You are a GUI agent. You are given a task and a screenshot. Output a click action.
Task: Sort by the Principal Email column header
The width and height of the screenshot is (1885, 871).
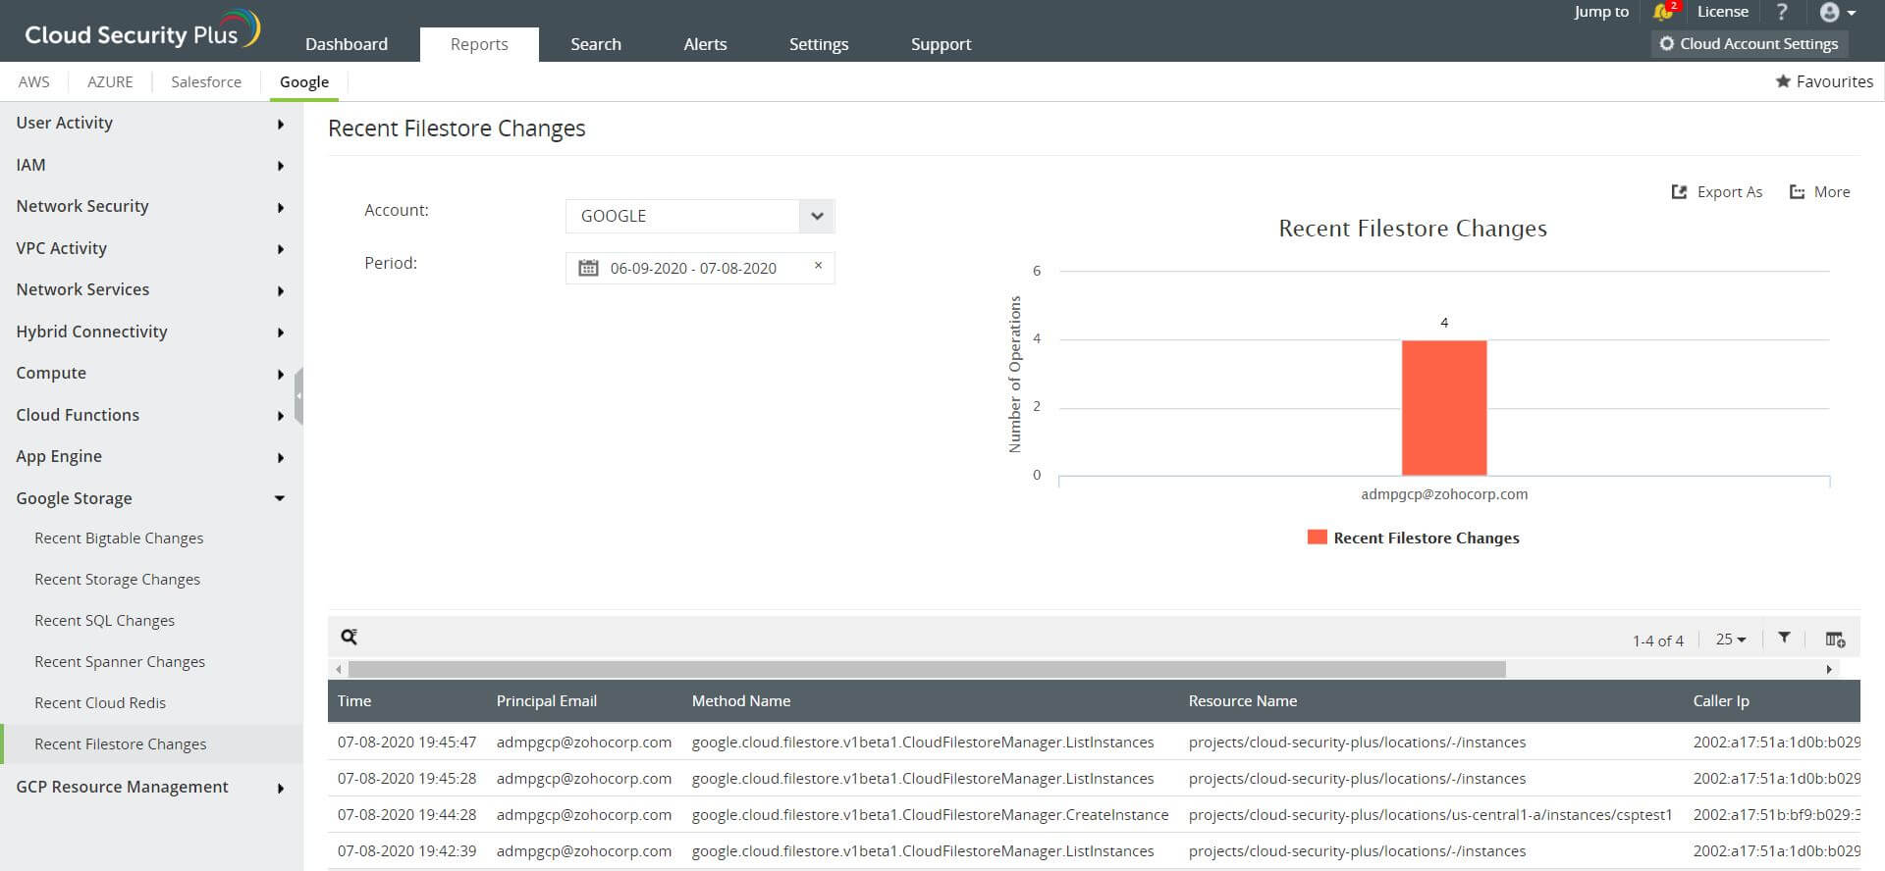(x=547, y=701)
